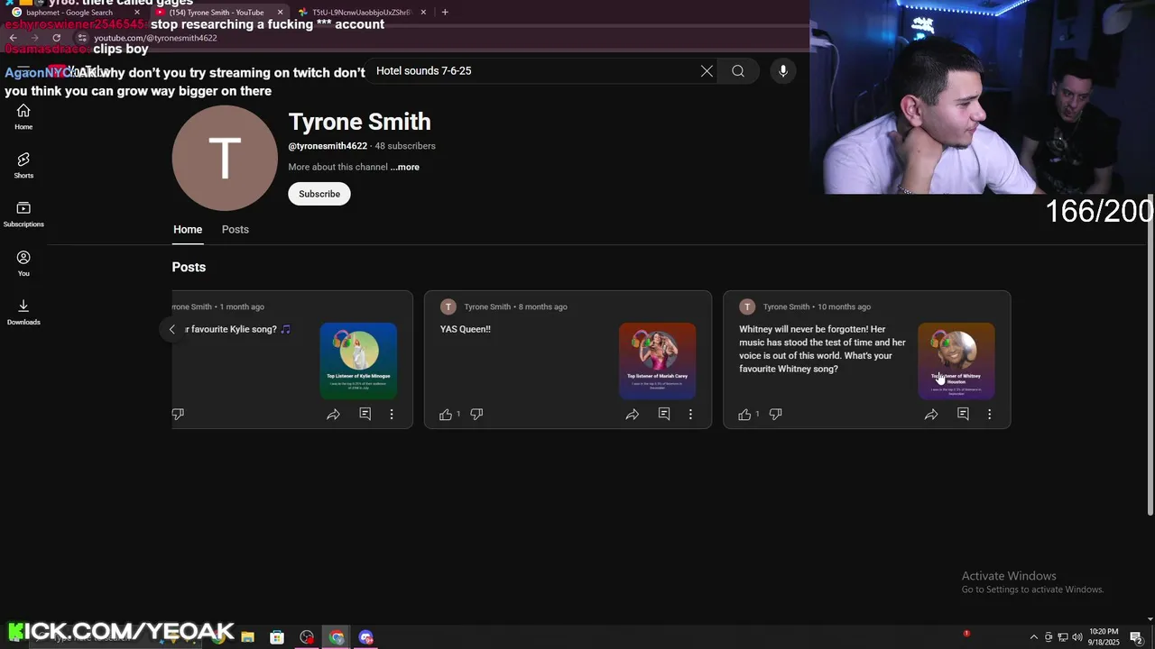
Task: Click the '1 month ago' post timestamp
Action: click(242, 306)
